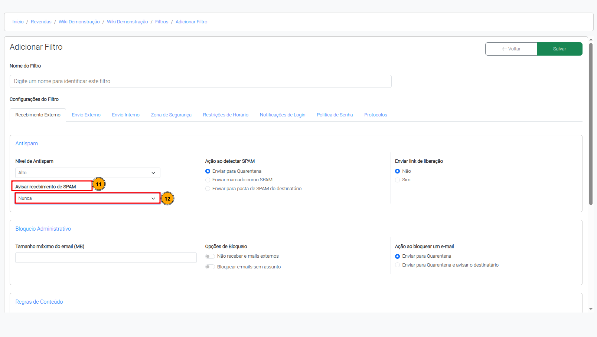
Task: Click the Bloqueio Administrativo section heading
Action: (43, 229)
